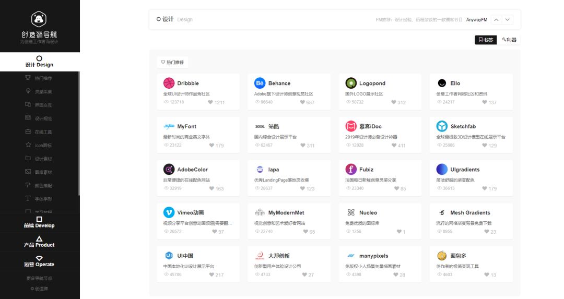The height and width of the screenshot is (299, 564).
Task: Click the Behance blue Bē logo
Action: coord(260,83)
